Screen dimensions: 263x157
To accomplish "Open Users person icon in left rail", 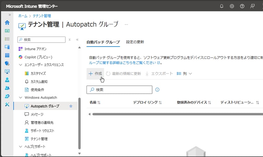I will click(x=7, y=80).
